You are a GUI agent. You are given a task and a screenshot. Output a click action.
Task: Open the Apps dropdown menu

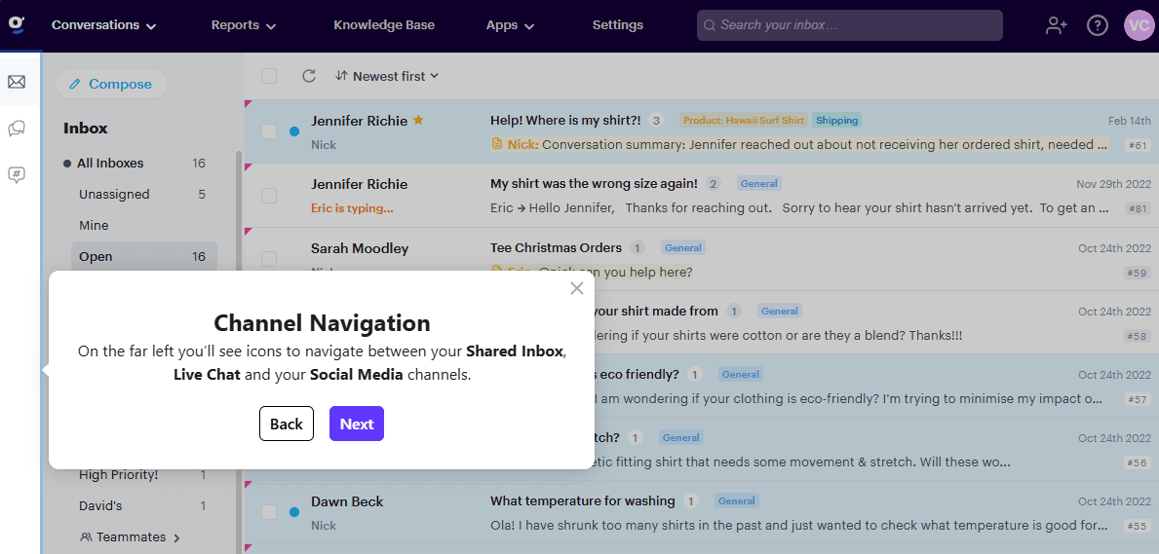tap(509, 25)
